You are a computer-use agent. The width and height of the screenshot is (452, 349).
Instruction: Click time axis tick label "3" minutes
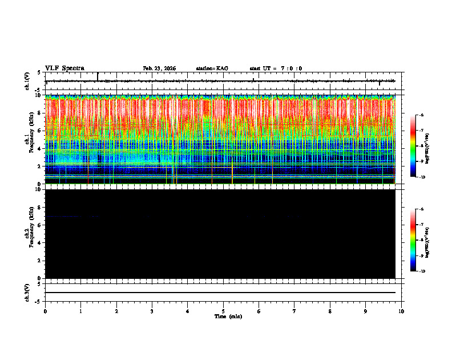pyautogui.click(x=152, y=311)
